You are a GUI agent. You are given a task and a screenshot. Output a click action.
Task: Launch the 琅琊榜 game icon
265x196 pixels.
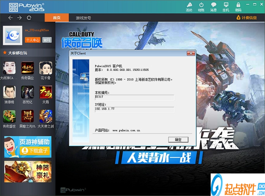9,92
